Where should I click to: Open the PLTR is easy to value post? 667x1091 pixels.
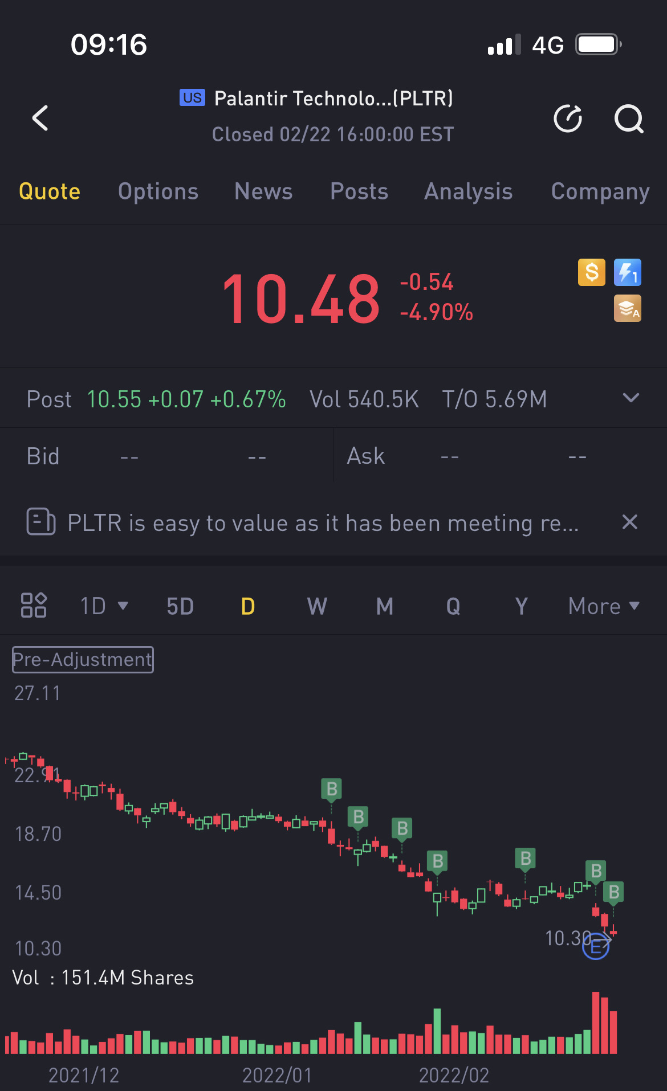click(323, 523)
